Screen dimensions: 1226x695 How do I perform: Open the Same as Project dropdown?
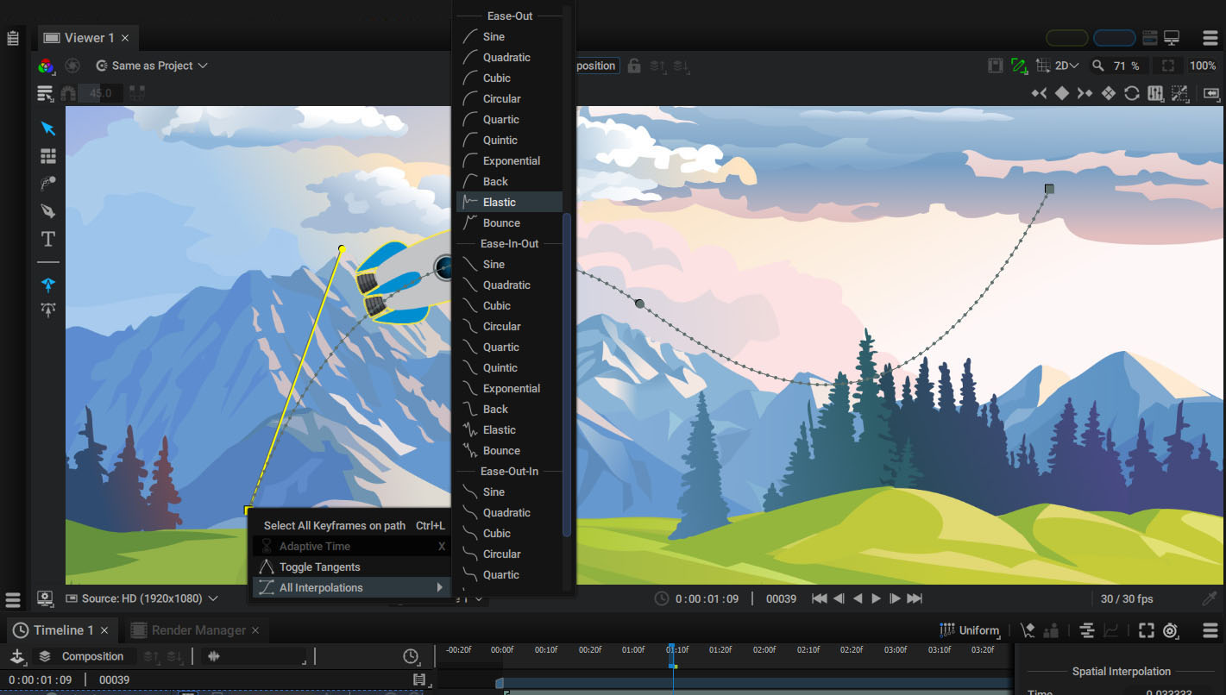(152, 66)
